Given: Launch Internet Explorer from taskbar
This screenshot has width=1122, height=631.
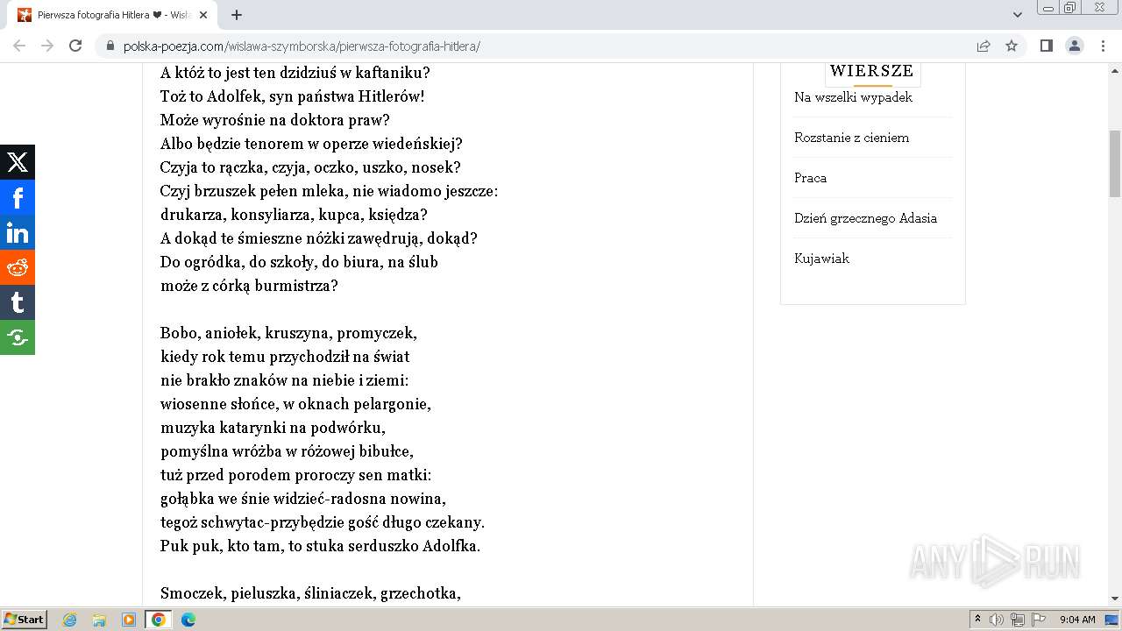Looking at the screenshot, I should pos(70,620).
